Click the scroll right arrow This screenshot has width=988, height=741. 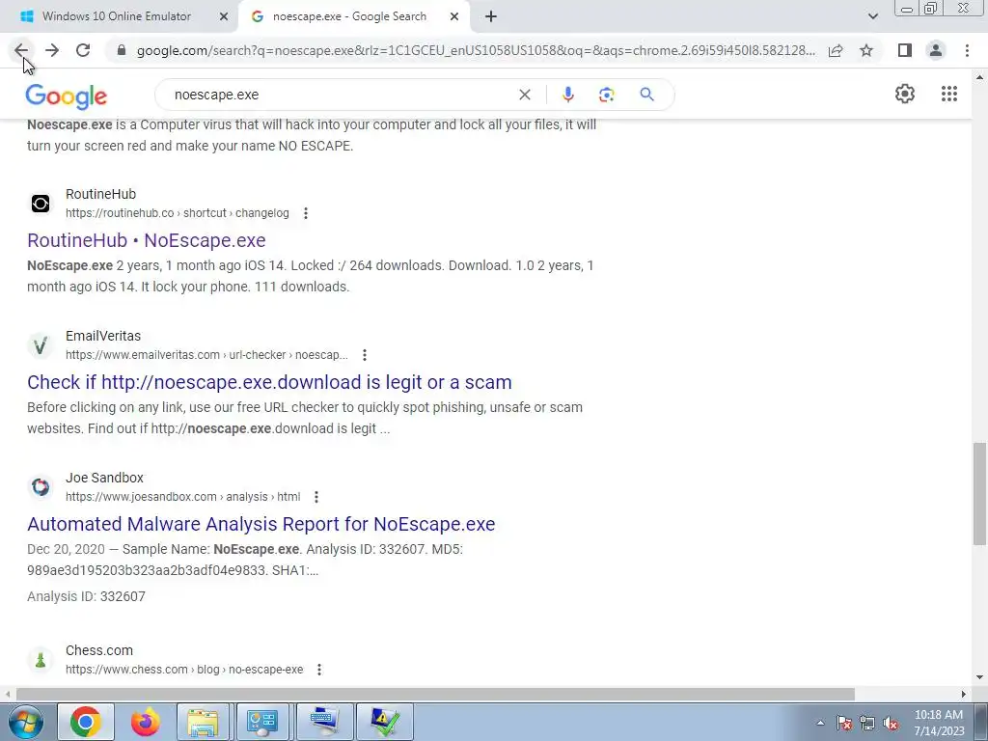[x=964, y=694]
